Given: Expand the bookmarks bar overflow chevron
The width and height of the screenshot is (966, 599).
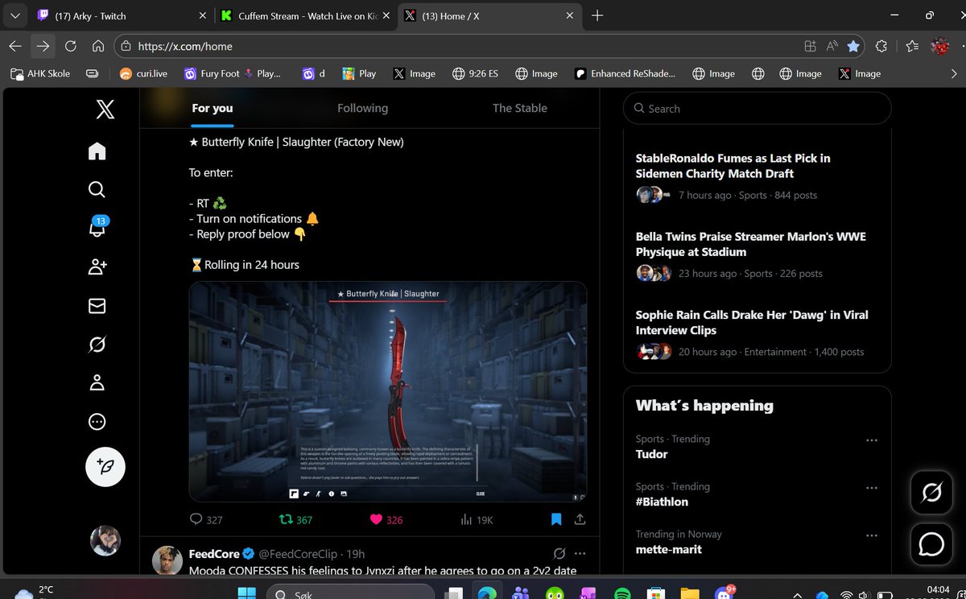Looking at the screenshot, I should [955, 73].
